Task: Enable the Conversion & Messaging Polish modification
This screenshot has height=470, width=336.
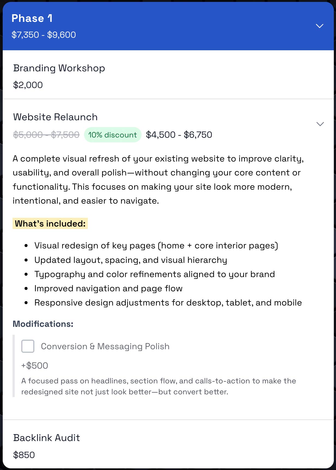Action: tap(28, 346)
